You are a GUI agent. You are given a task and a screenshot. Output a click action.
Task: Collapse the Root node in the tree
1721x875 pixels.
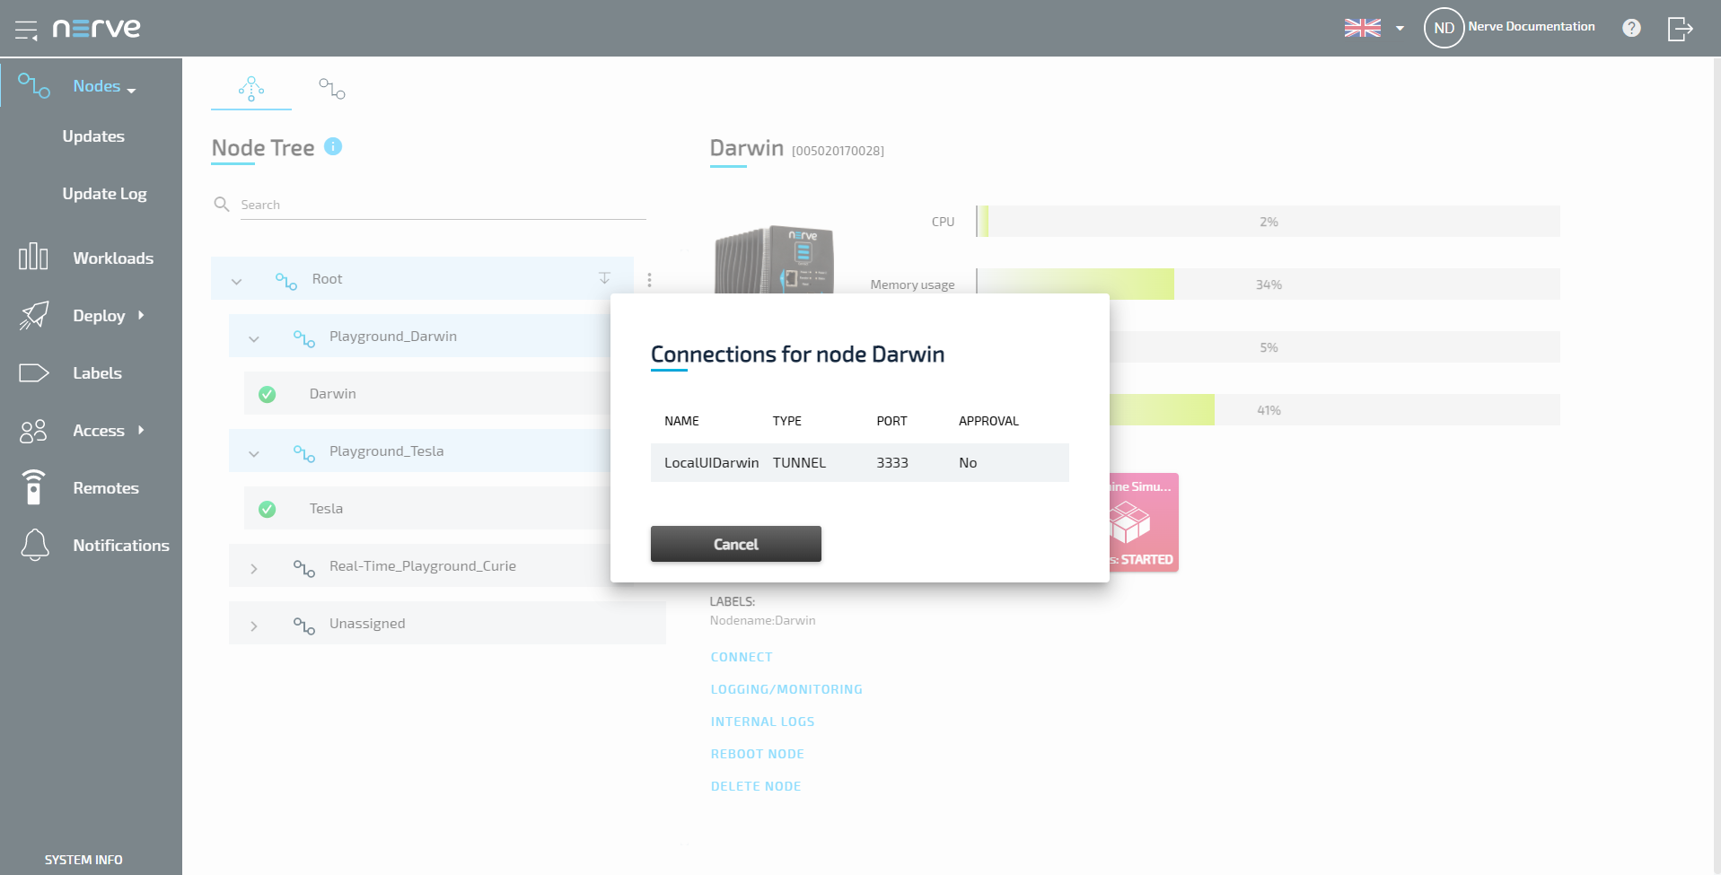pos(236,280)
